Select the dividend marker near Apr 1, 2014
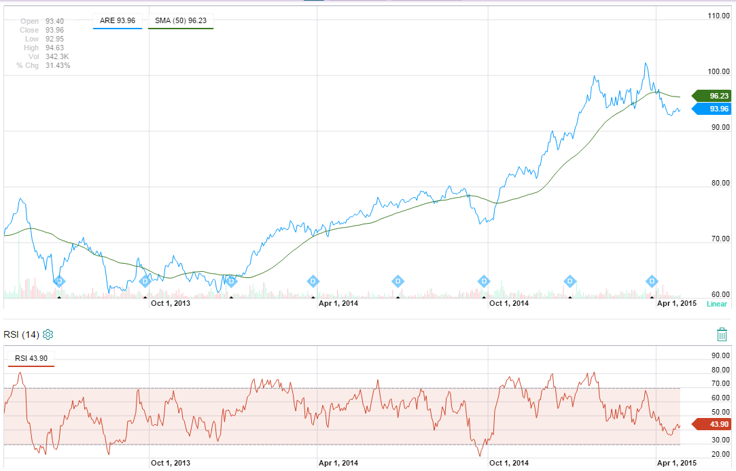This screenshot has height=471, width=736. coord(312,281)
